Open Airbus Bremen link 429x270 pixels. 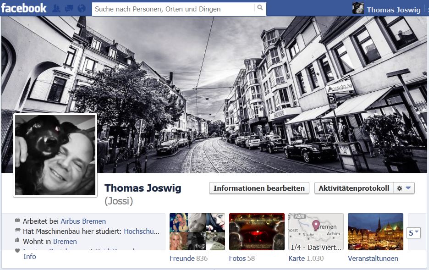coord(83,221)
